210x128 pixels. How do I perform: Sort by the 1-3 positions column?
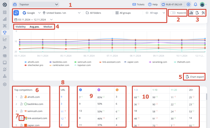pyautogui.click(x=136, y=90)
